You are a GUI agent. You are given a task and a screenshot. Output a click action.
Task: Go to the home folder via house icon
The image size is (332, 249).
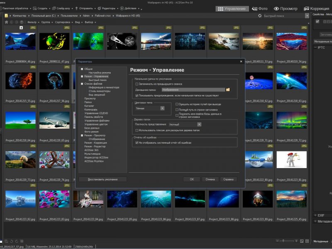[6, 22]
